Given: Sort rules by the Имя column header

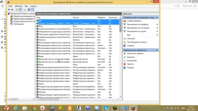Looking at the screenshot, I should click(x=38, y=18).
